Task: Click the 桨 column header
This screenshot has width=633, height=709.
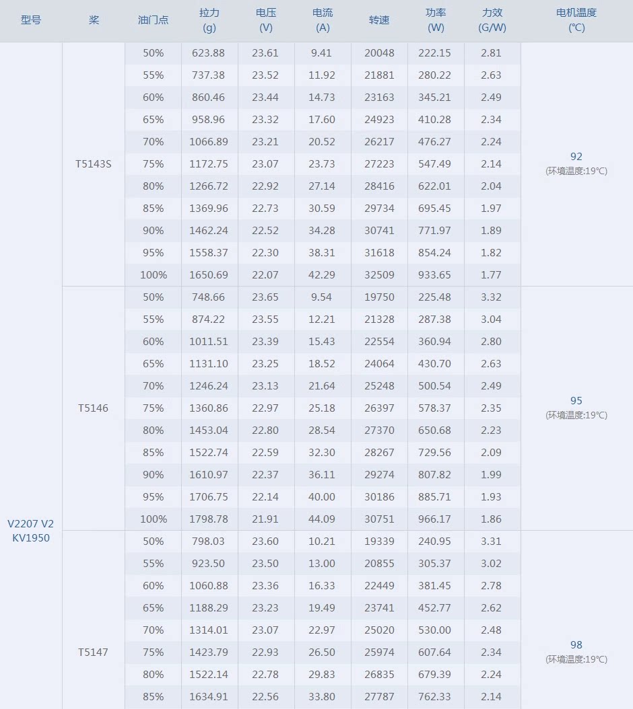Action: (94, 20)
